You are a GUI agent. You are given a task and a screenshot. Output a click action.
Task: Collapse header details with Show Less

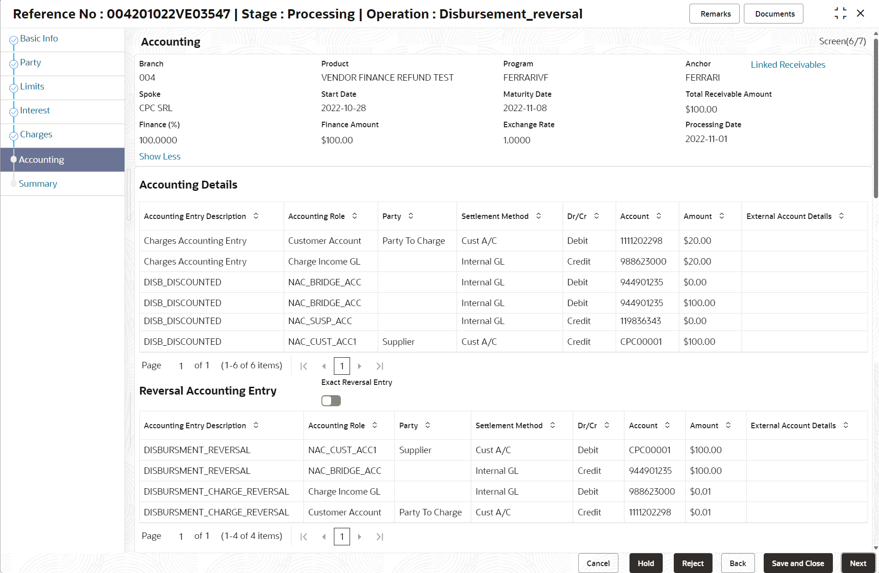160,156
